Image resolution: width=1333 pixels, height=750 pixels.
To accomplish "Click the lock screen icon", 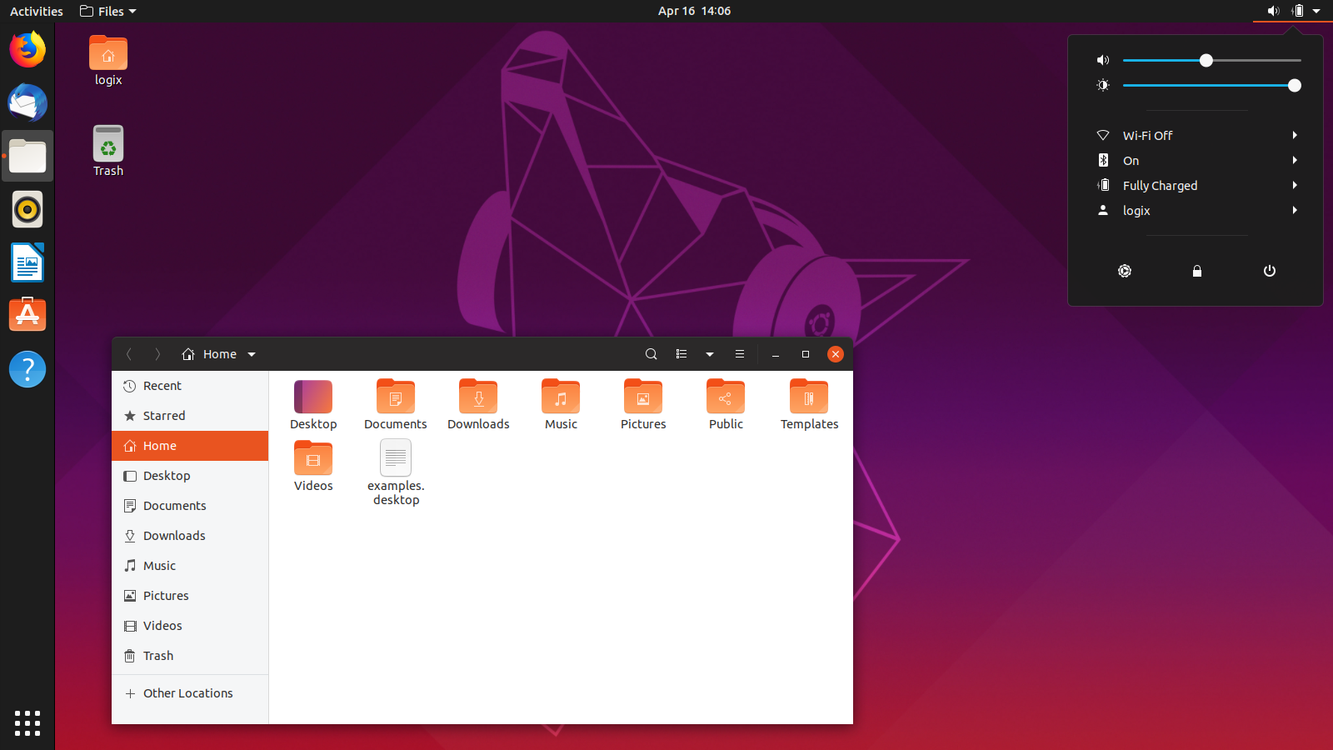I will click(1197, 271).
